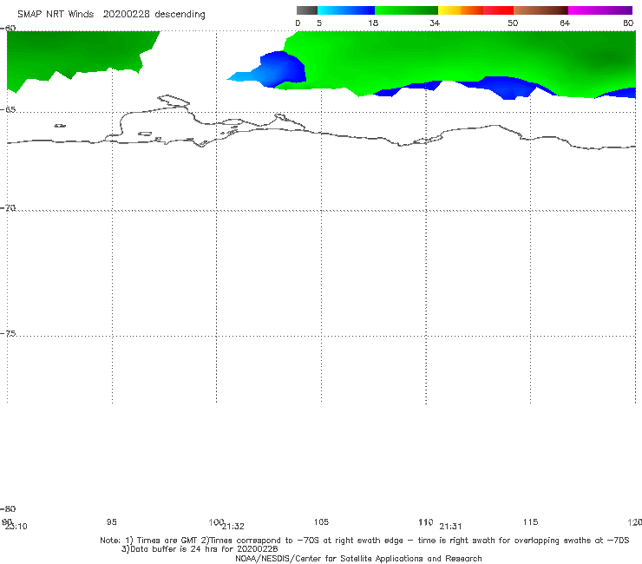642x564 pixels.
Task: Click the 'SMAP NRT Winds' title text
Action: [x=56, y=14]
